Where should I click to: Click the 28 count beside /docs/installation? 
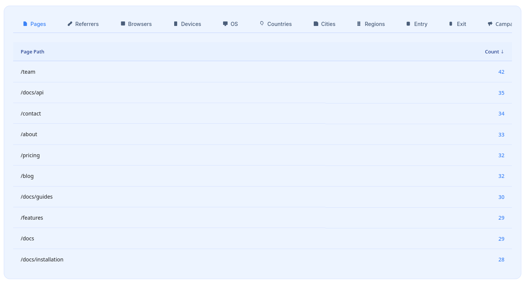pyautogui.click(x=501, y=259)
